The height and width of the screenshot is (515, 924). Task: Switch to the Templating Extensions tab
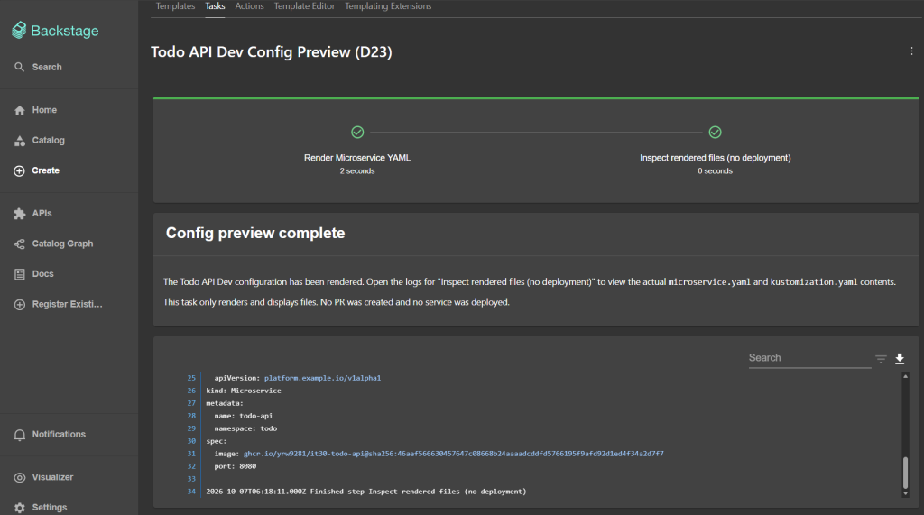(388, 6)
